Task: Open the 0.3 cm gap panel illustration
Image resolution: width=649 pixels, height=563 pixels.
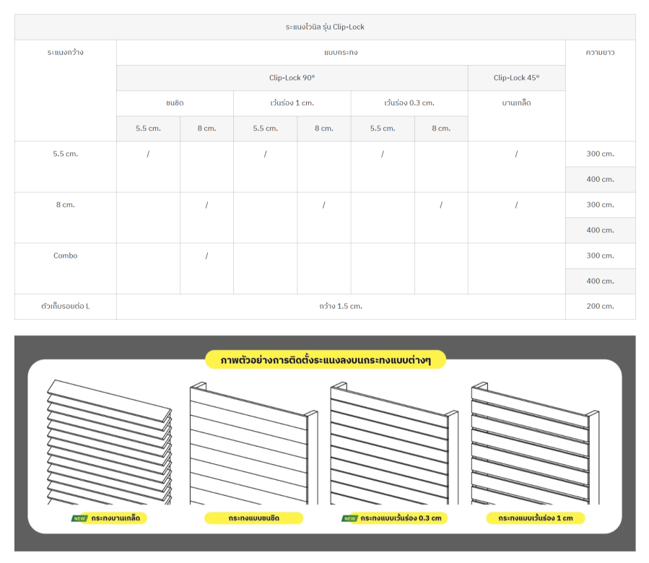Action: pos(394,443)
